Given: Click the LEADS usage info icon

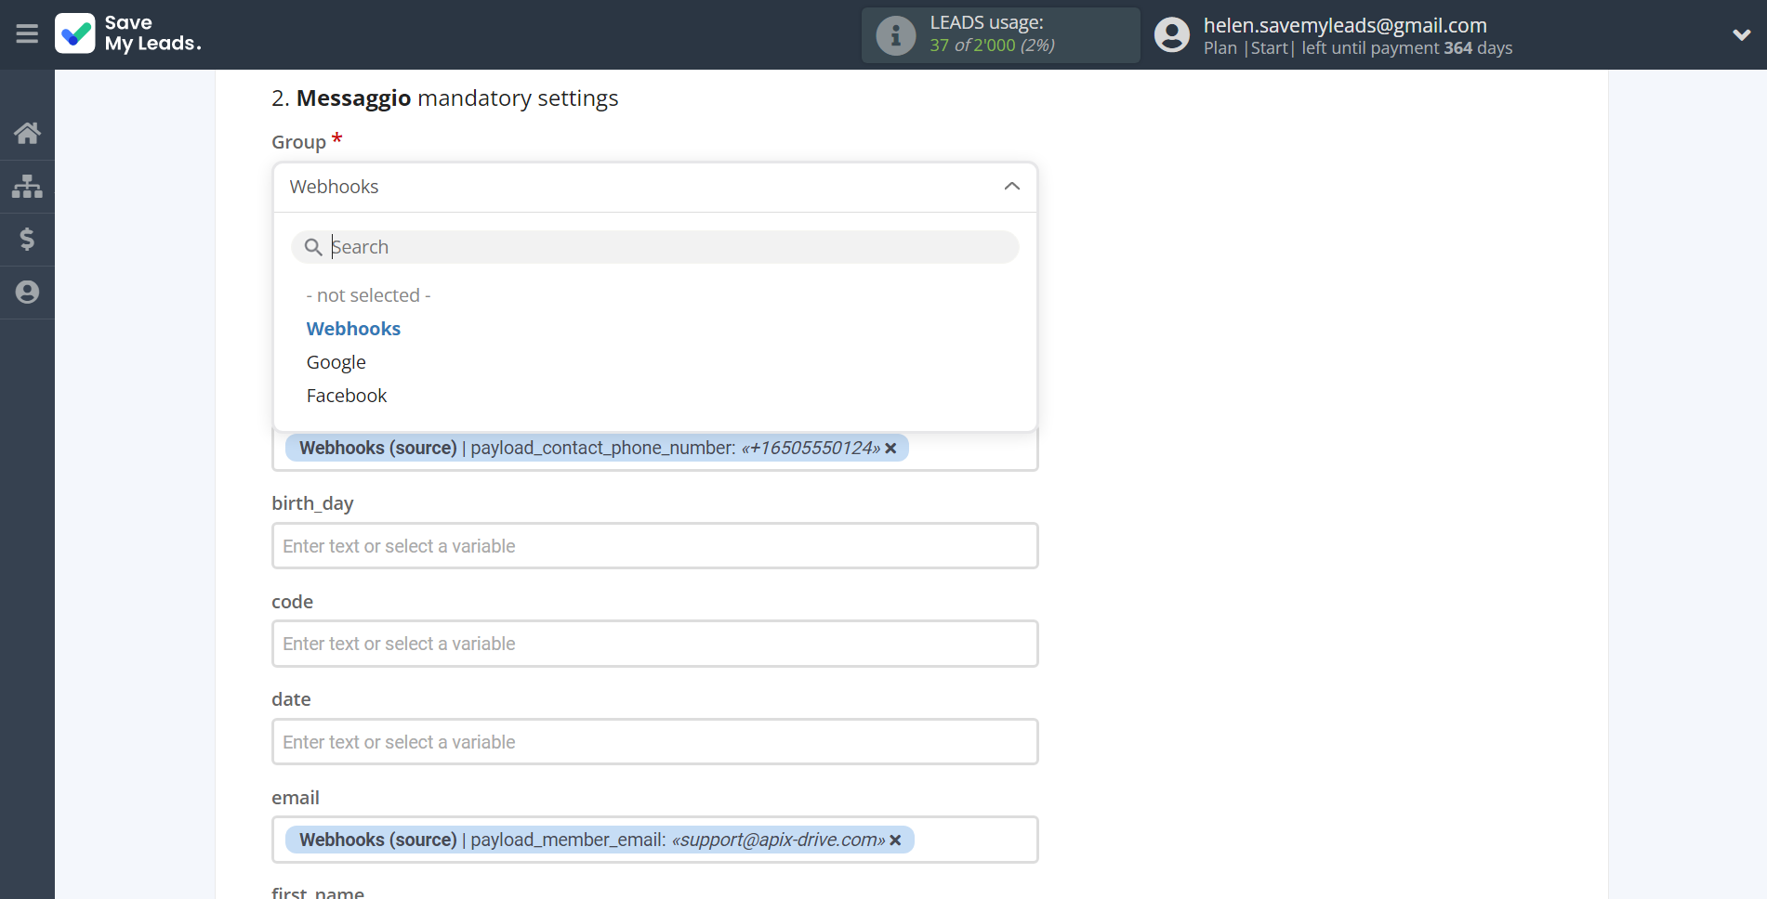Looking at the screenshot, I should (x=896, y=35).
